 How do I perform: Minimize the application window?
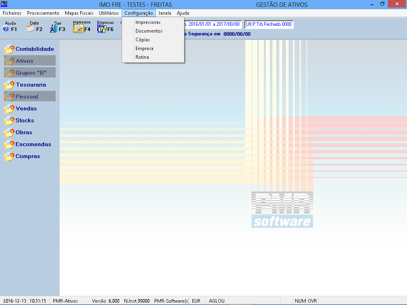[372, 4]
